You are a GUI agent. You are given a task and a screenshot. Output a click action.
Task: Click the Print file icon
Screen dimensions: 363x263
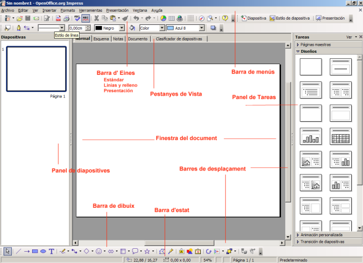click(67, 18)
